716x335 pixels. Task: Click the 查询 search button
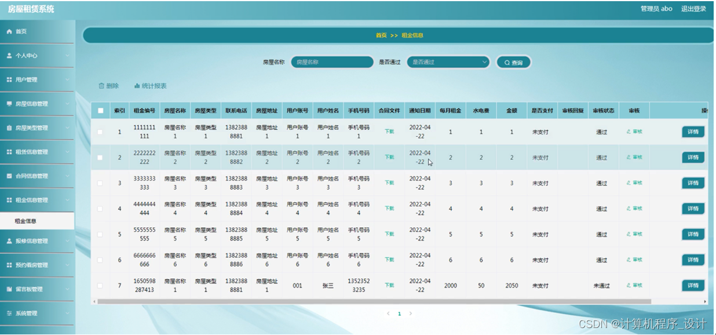click(513, 62)
